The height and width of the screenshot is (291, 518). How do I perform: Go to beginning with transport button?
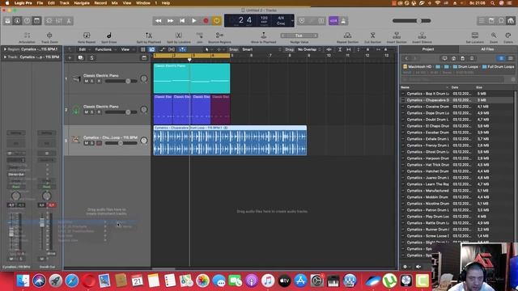coord(182,21)
